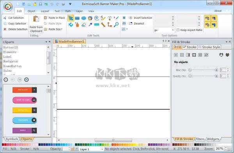Toggle the first corner style button
The image size is (234, 153).
(207, 18)
